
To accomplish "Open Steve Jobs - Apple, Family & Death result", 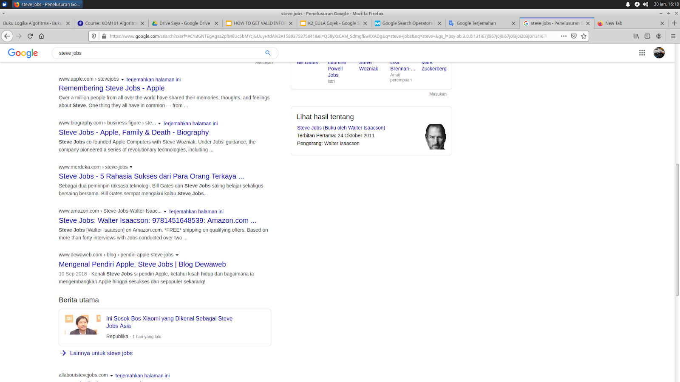I will coord(134,132).
